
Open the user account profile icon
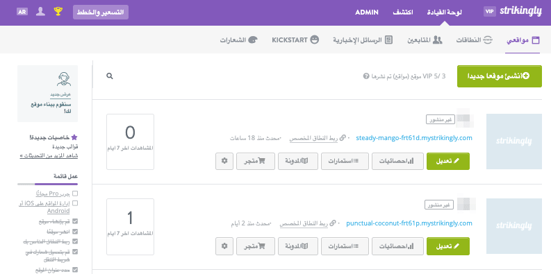(40, 12)
